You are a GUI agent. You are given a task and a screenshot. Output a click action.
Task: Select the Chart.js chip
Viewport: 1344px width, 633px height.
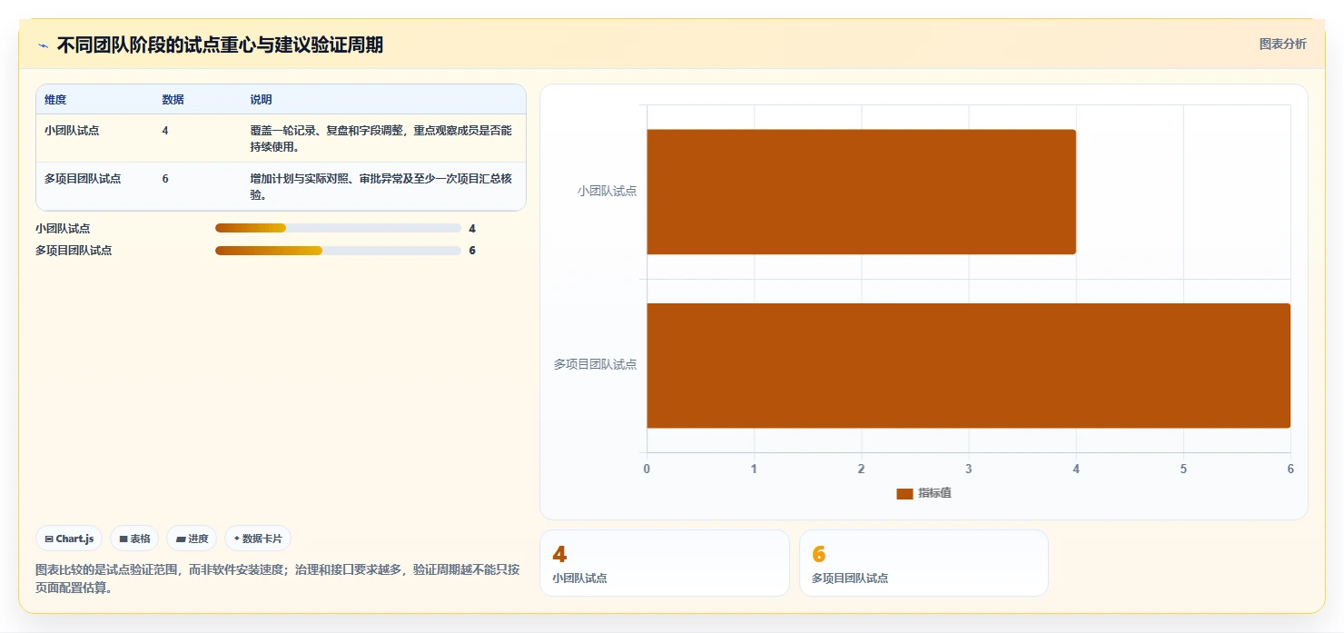(x=69, y=539)
